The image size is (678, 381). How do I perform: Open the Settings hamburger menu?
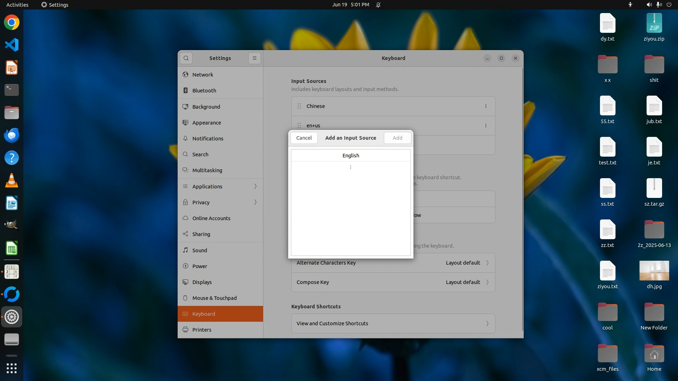[x=254, y=58]
